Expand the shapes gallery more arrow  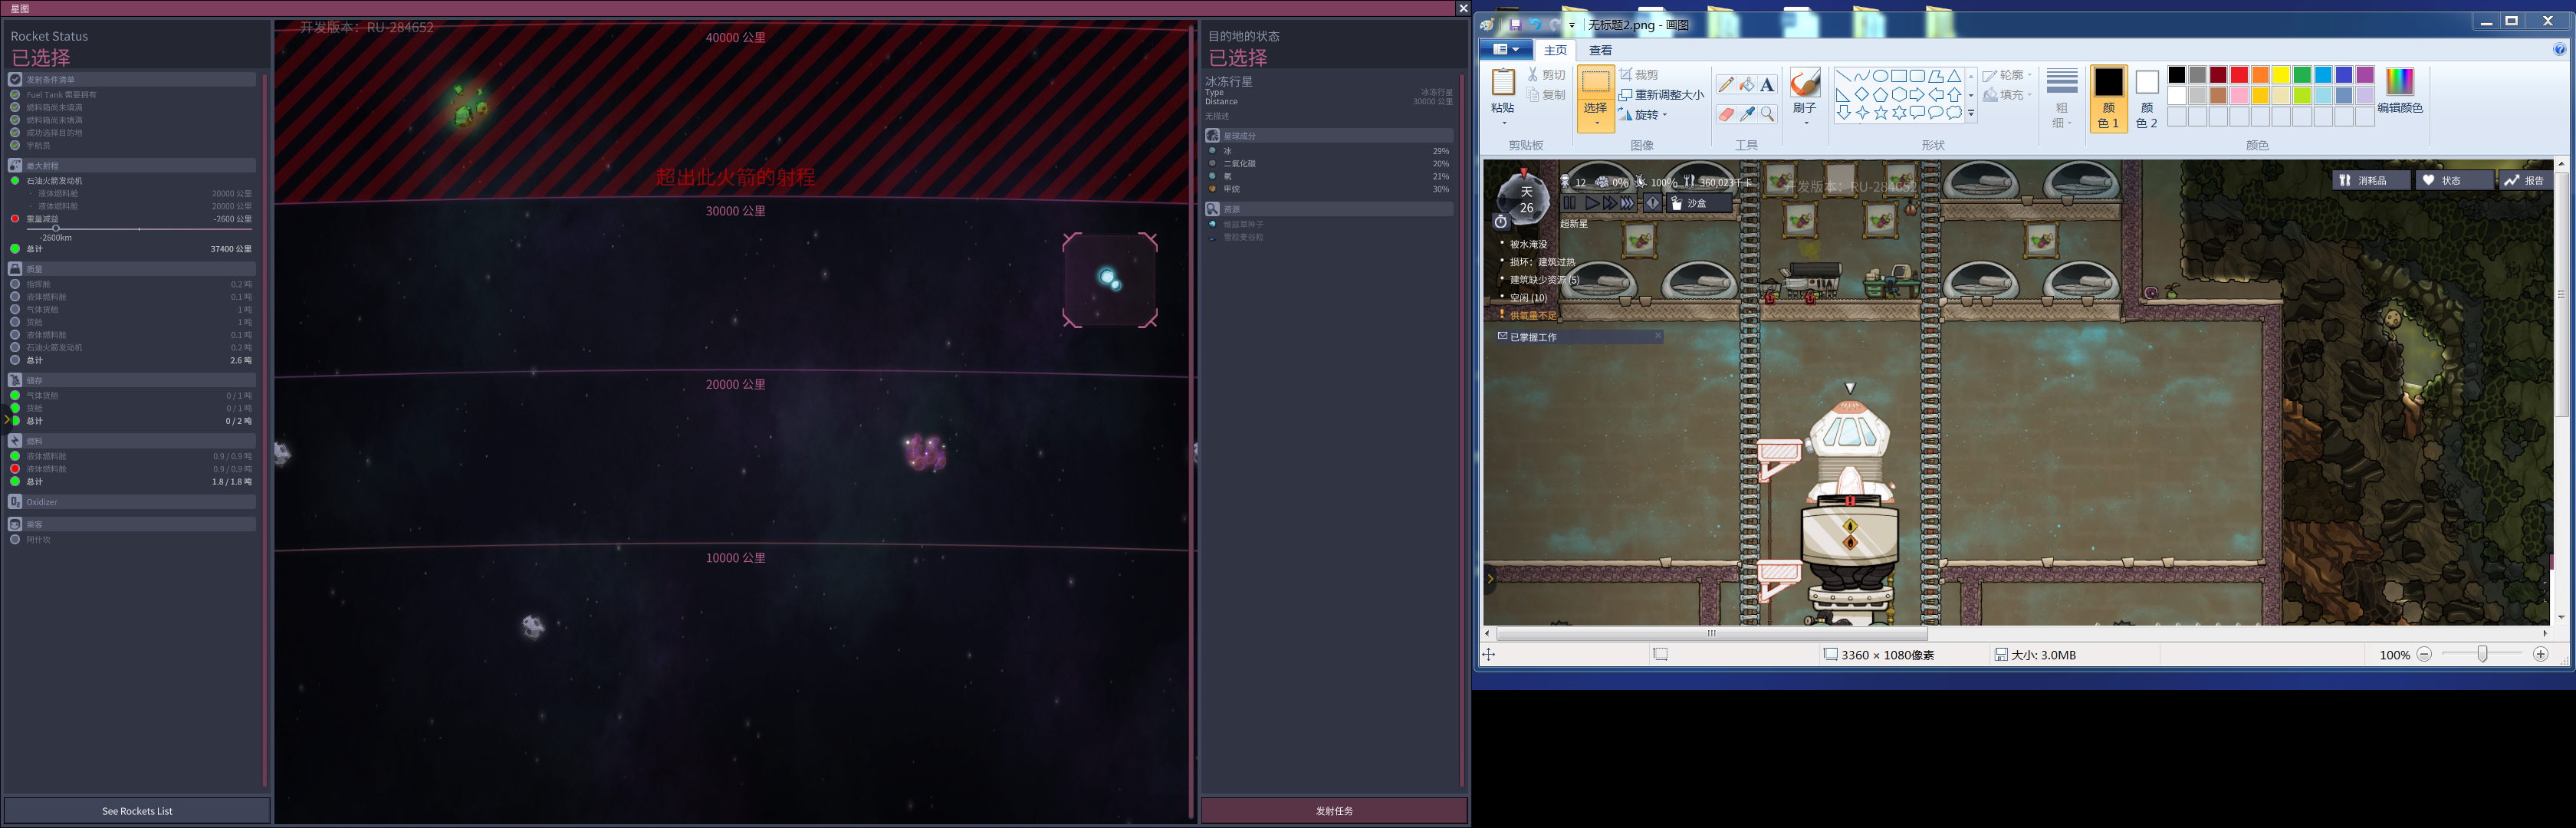(x=1971, y=114)
